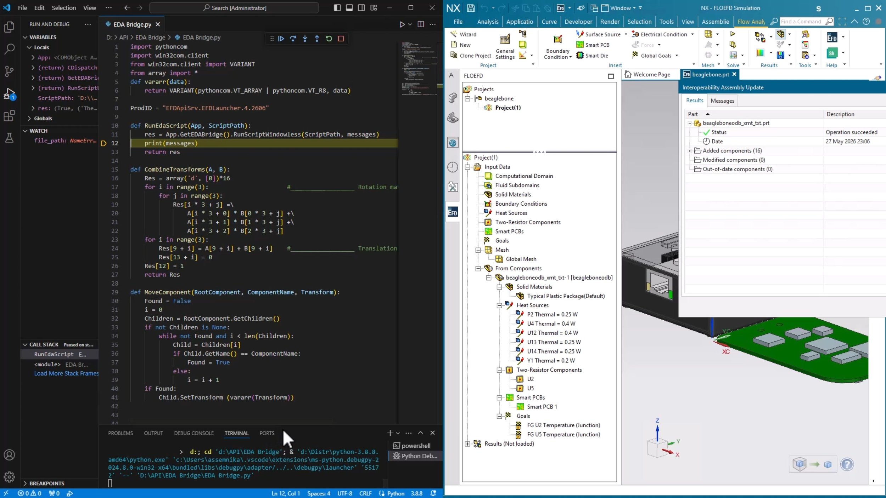
Task: Open General Settings in the Project group
Action: point(505,47)
